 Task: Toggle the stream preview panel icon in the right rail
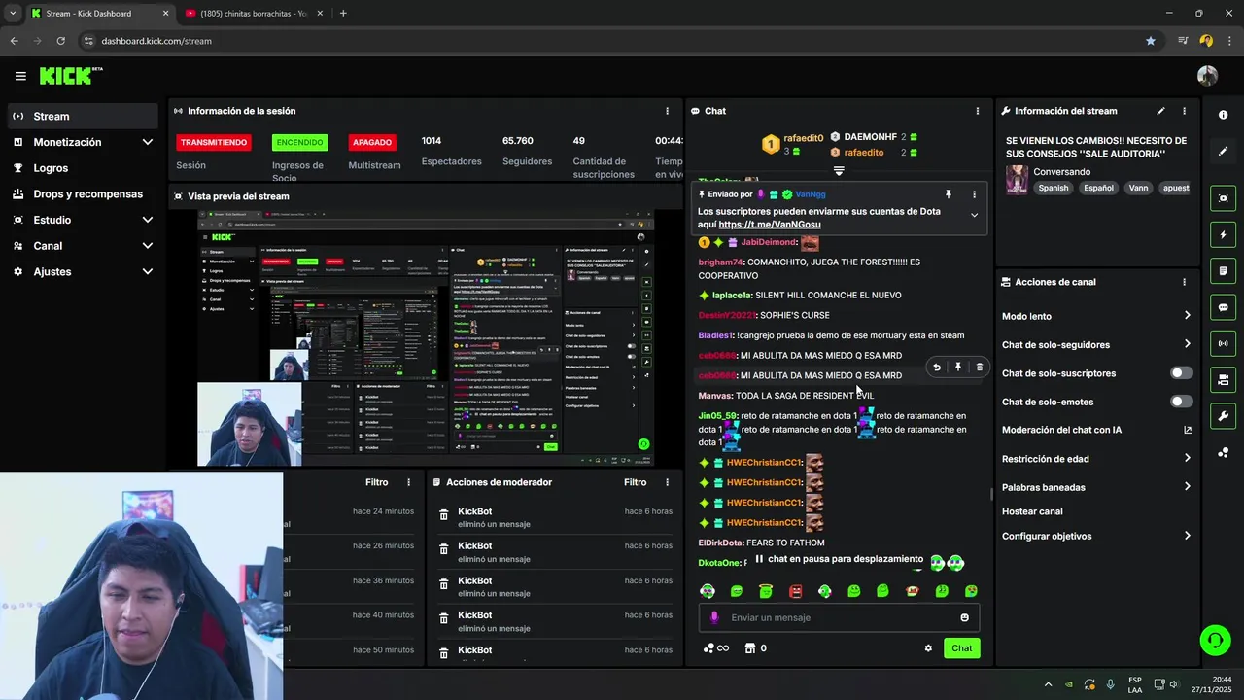[1224, 198]
